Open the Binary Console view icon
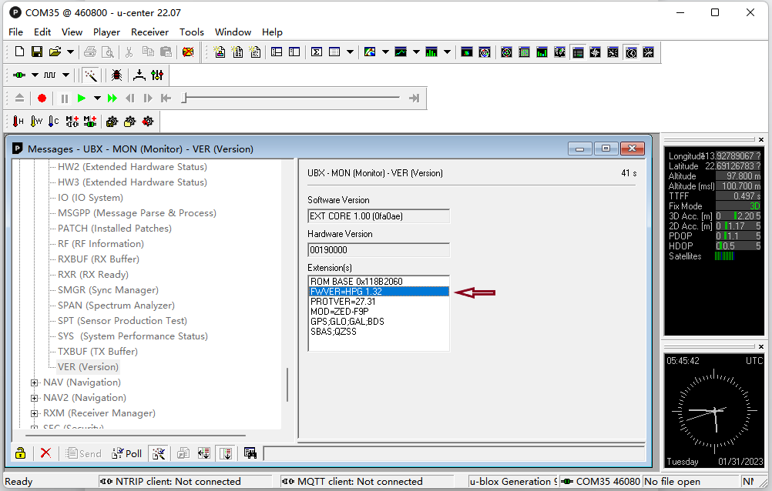The image size is (772, 491). pos(237,52)
